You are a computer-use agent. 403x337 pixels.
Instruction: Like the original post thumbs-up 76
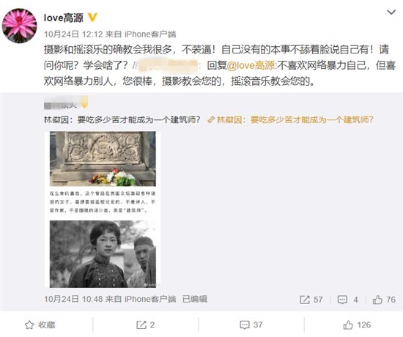tap(384, 300)
